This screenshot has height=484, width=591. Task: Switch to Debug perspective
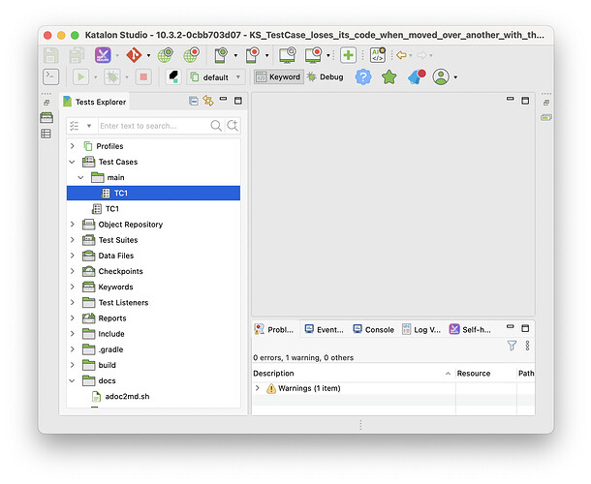point(326,77)
